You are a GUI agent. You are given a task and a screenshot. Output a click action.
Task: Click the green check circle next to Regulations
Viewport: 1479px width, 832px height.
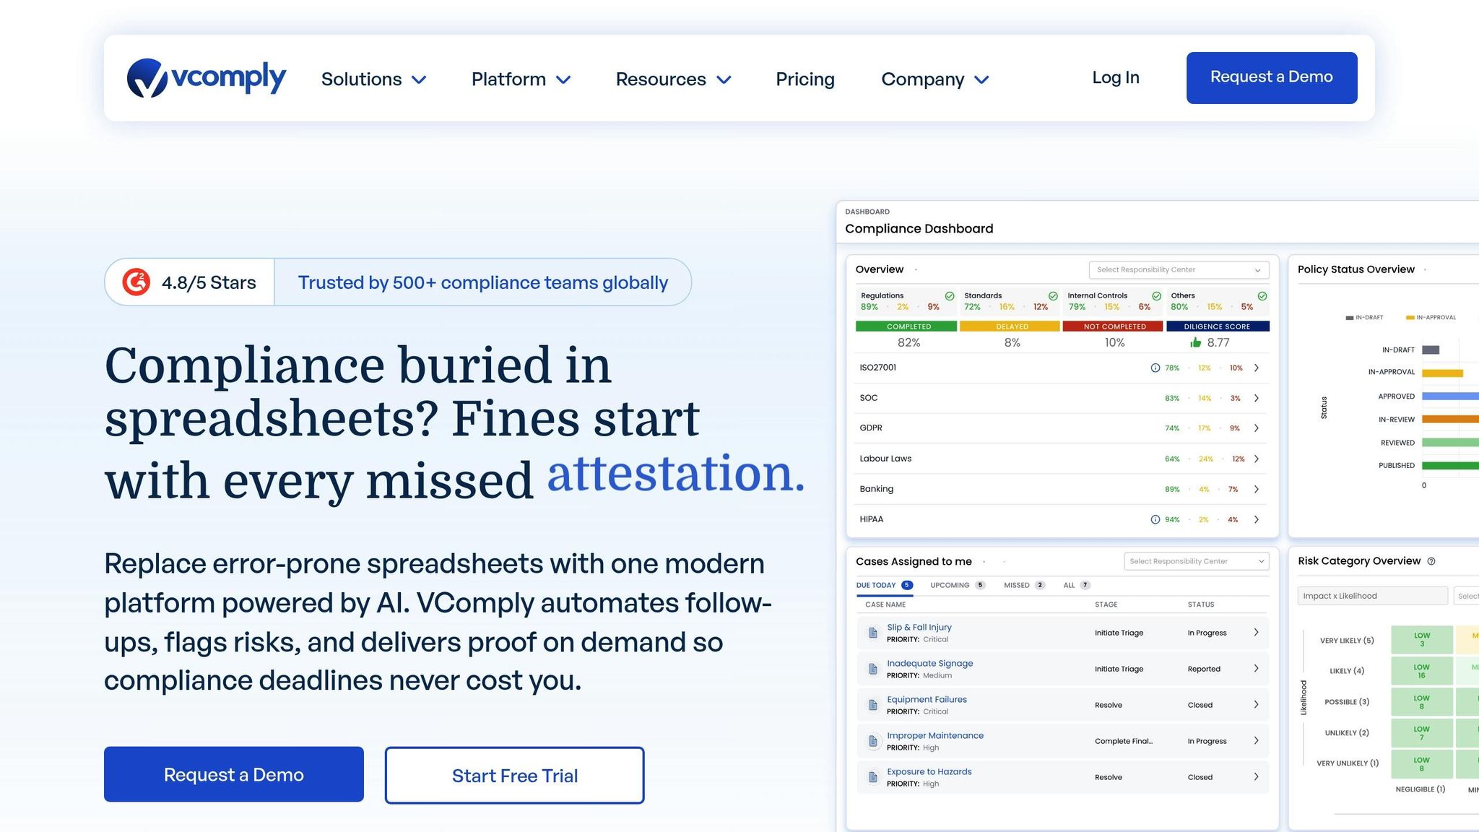(950, 296)
